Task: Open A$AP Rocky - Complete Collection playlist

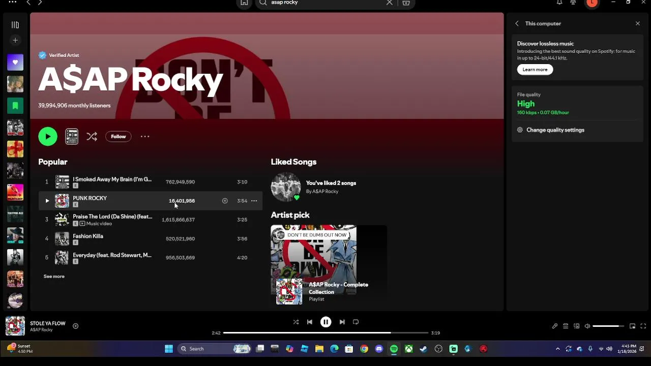Action: point(338,288)
